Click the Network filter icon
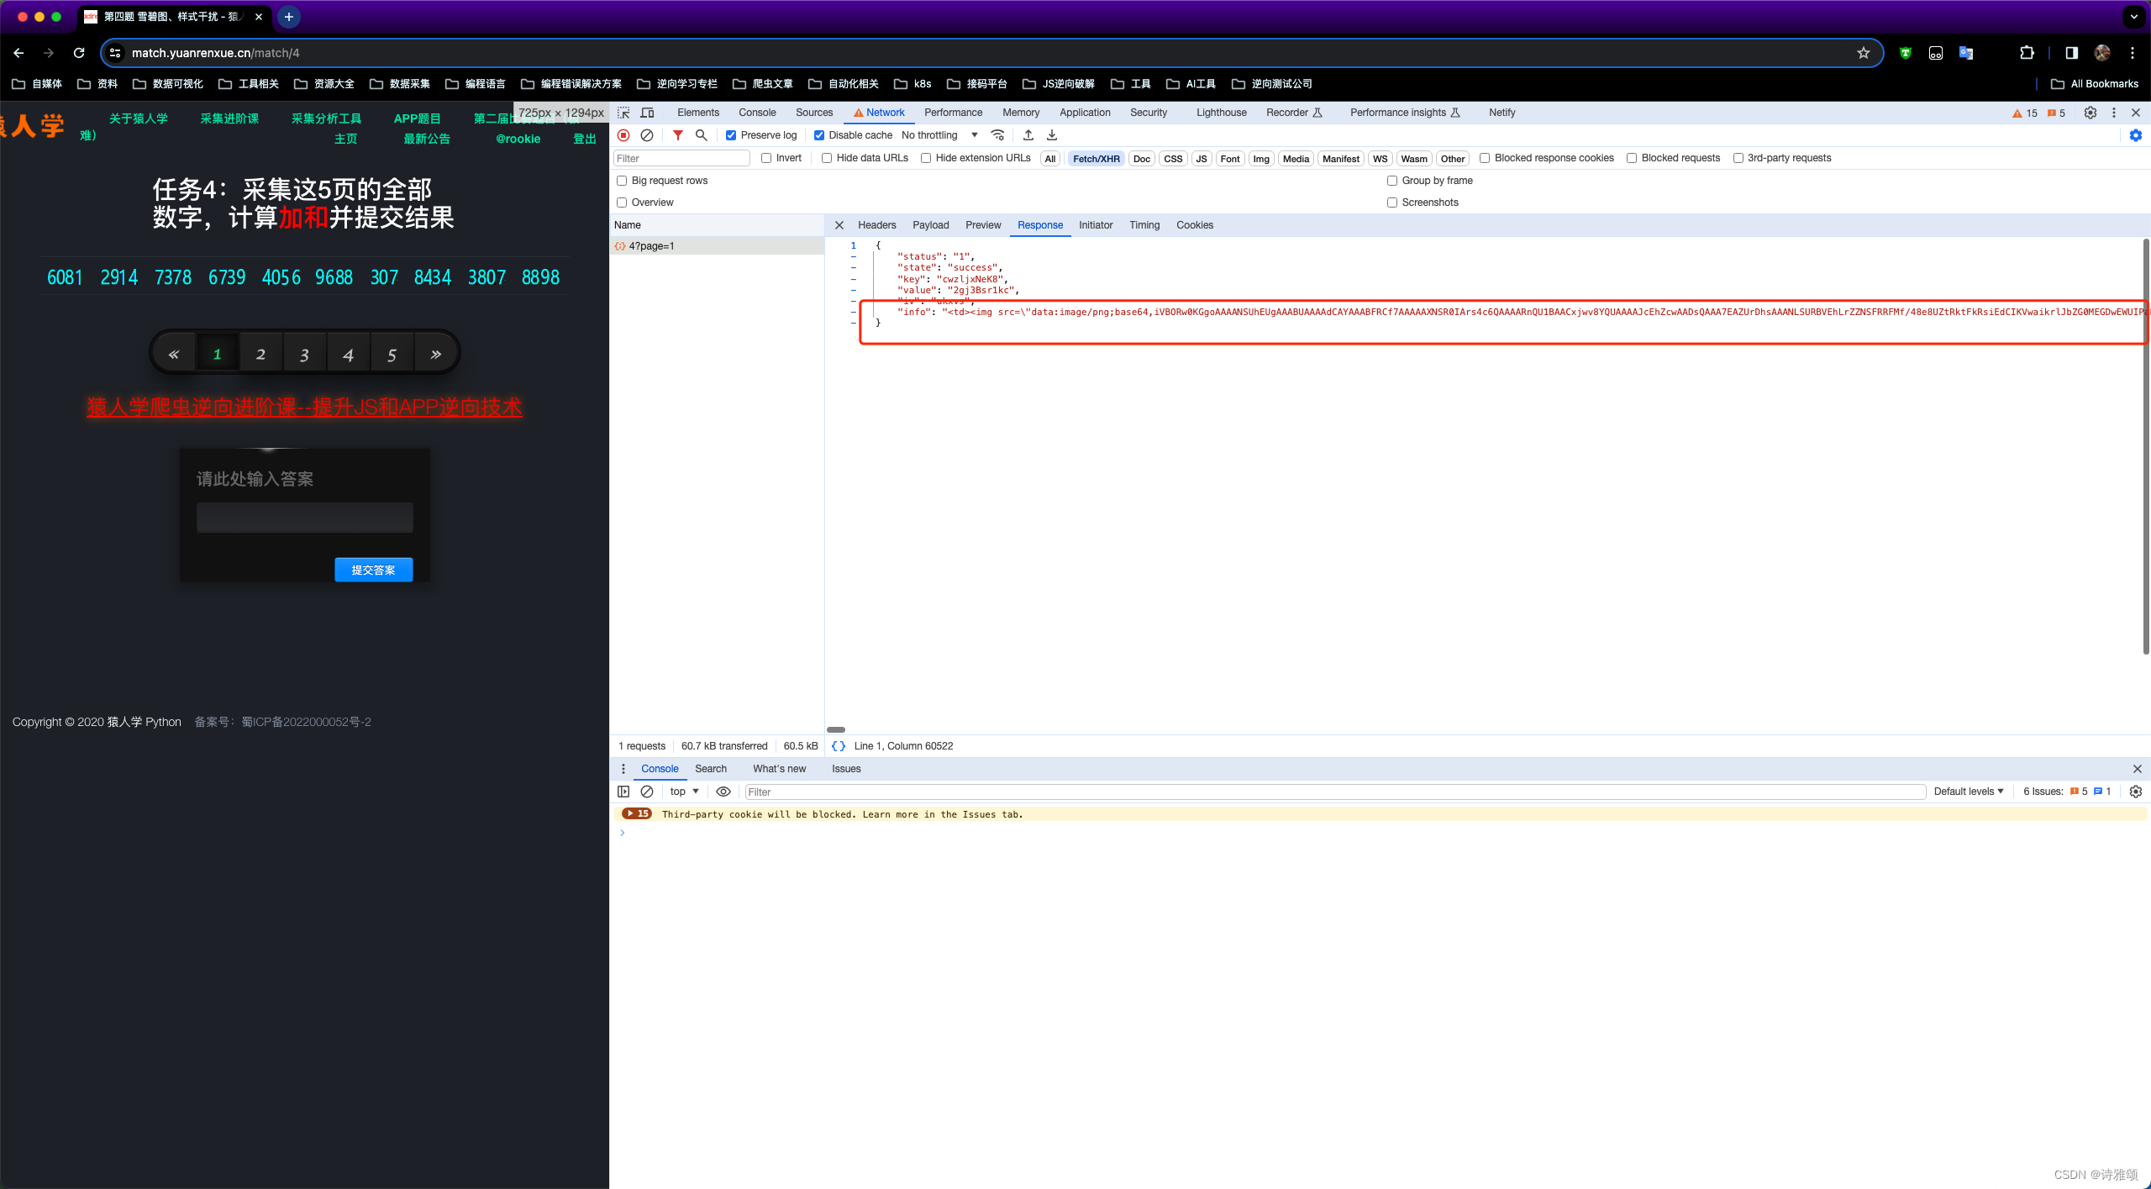Screen dimensions: 2151x1189 676,134
